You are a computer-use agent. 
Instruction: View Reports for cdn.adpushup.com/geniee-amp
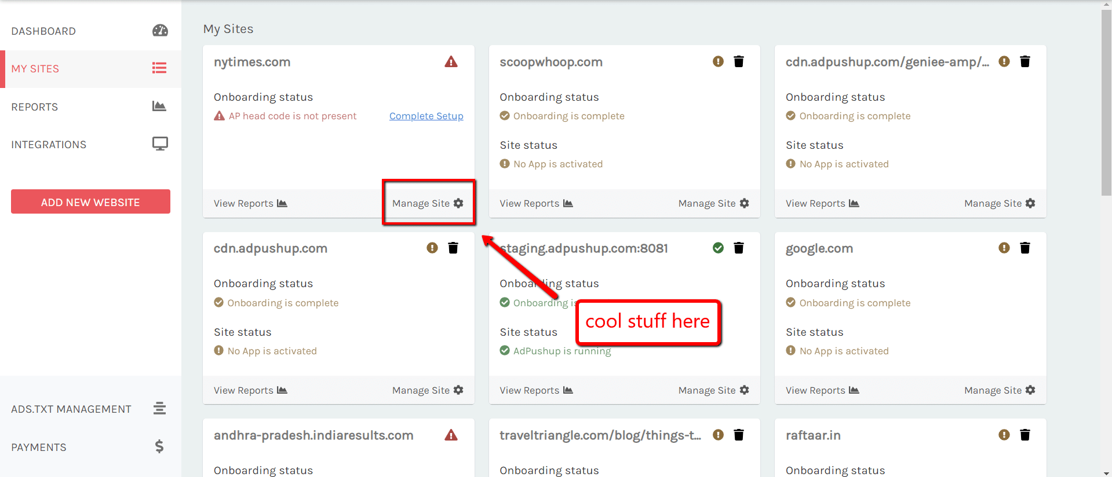tap(822, 203)
